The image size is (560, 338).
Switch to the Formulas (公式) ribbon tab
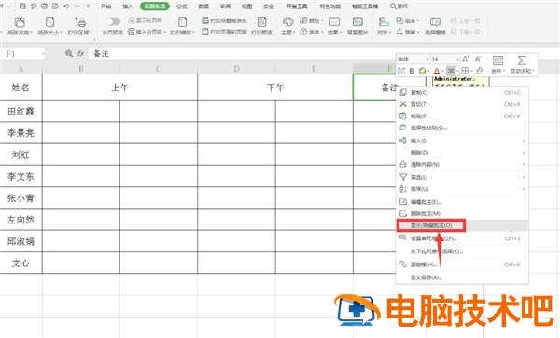pos(182,7)
